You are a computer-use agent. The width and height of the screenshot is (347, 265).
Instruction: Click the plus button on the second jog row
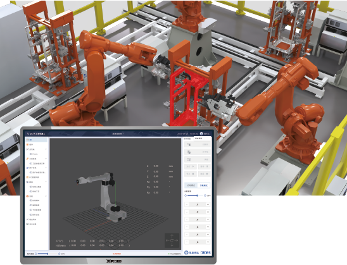pos(208,212)
